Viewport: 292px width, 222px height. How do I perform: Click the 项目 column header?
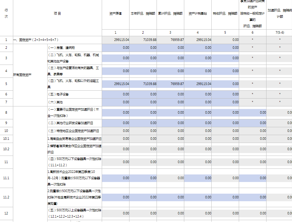(x=57, y=14)
